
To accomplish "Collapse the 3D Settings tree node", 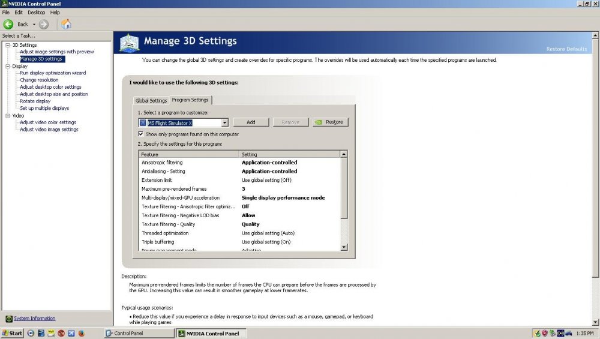I will click(8, 45).
